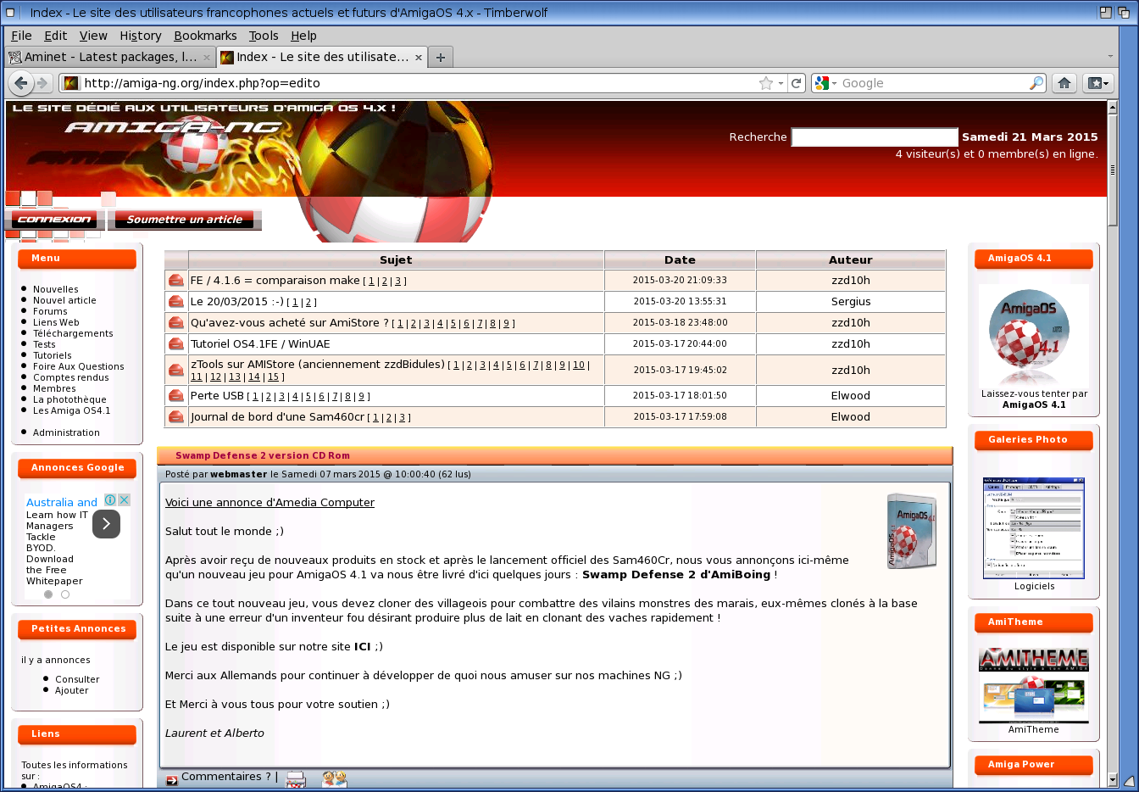Click the Connexion button
Screen dimensions: 1139x792
point(54,220)
